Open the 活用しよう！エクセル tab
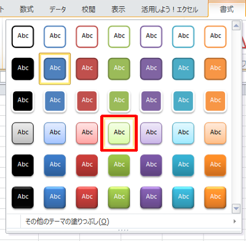246x241 pixels. pyautogui.click(x=170, y=9)
